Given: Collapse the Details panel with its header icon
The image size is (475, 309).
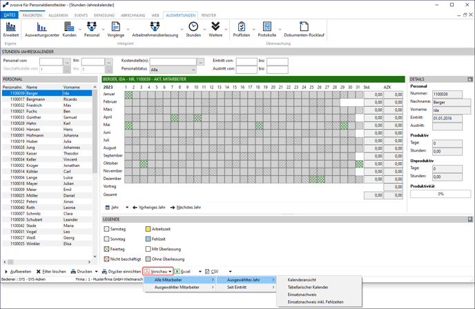Looking at the screenshot, I should (x=470, y=79).
